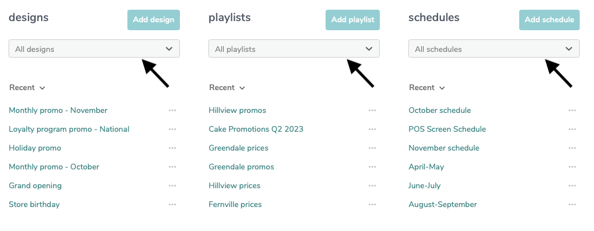Change Recent sort order for schedules
The height and width of the screenshot is (231, 594).
coord(427,88)
